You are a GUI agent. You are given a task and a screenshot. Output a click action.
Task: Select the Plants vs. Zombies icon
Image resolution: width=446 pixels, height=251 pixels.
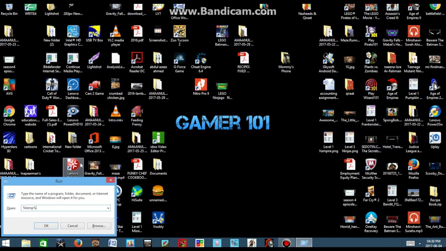click(x=371, y=63)
